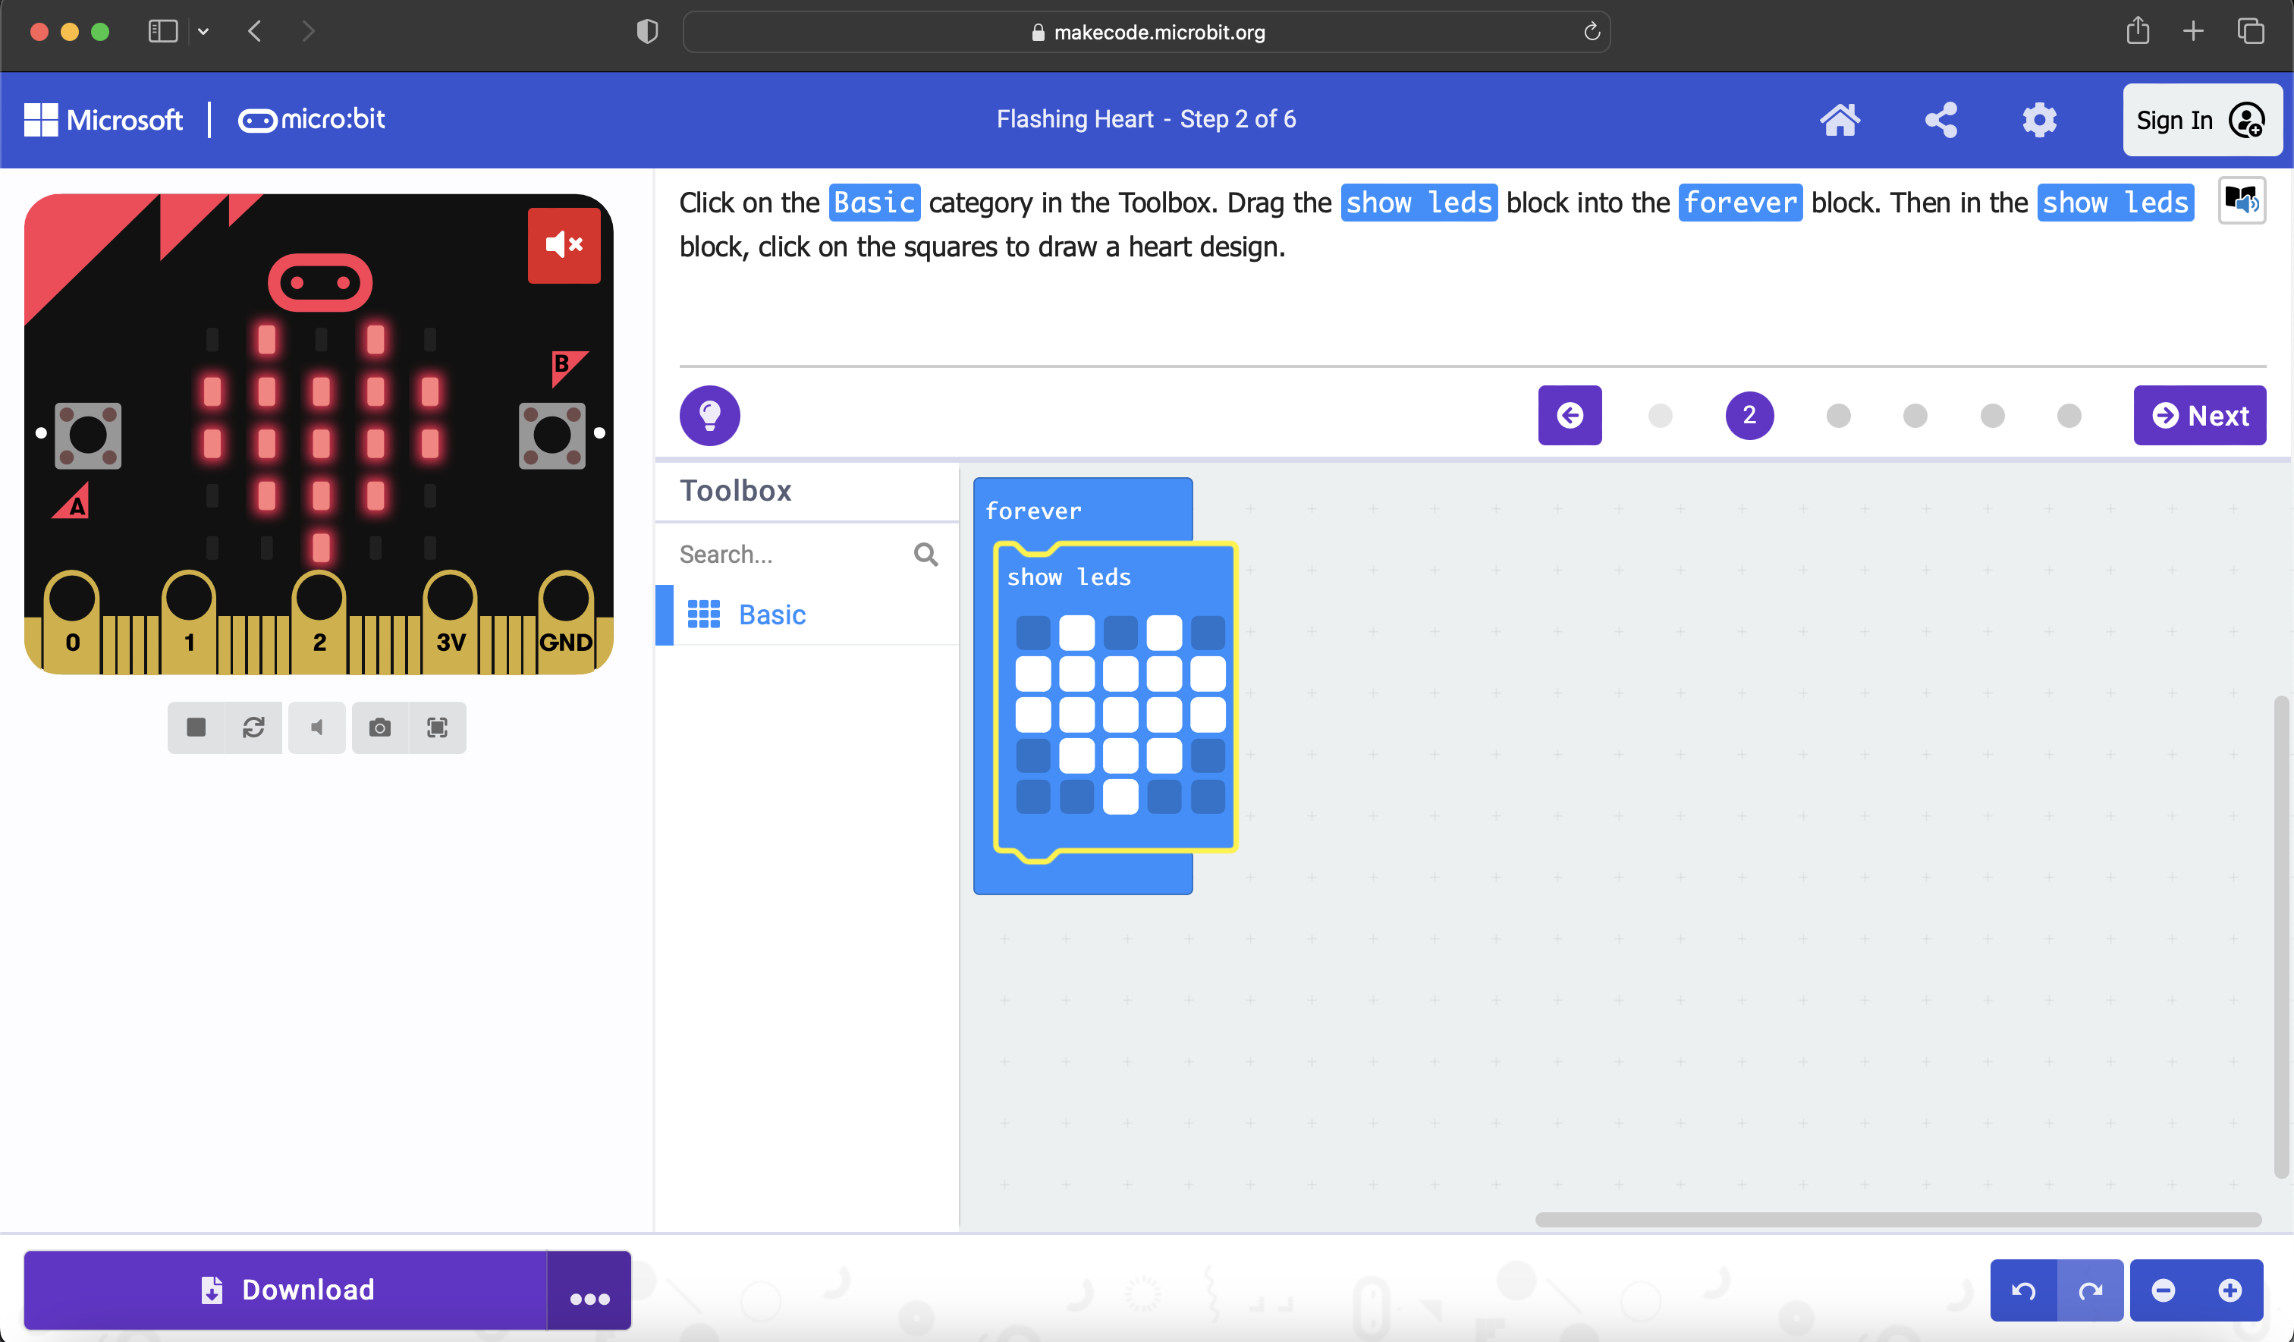The image size is (2294, 1342).
Task: Stop the simulator
Action: (x=196, y=728)
